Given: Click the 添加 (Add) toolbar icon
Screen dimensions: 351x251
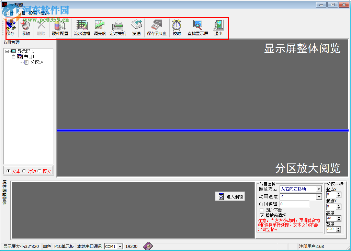Looking at the screenshot, I should tap(26, 27).
